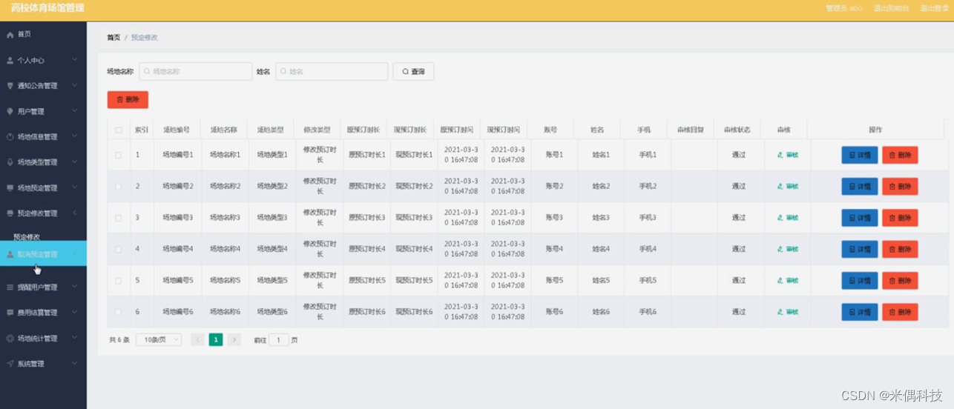Viewport: 954px width, 409px height.
Task: Focus the 场地名称 search input
Action: coord(196,72)
